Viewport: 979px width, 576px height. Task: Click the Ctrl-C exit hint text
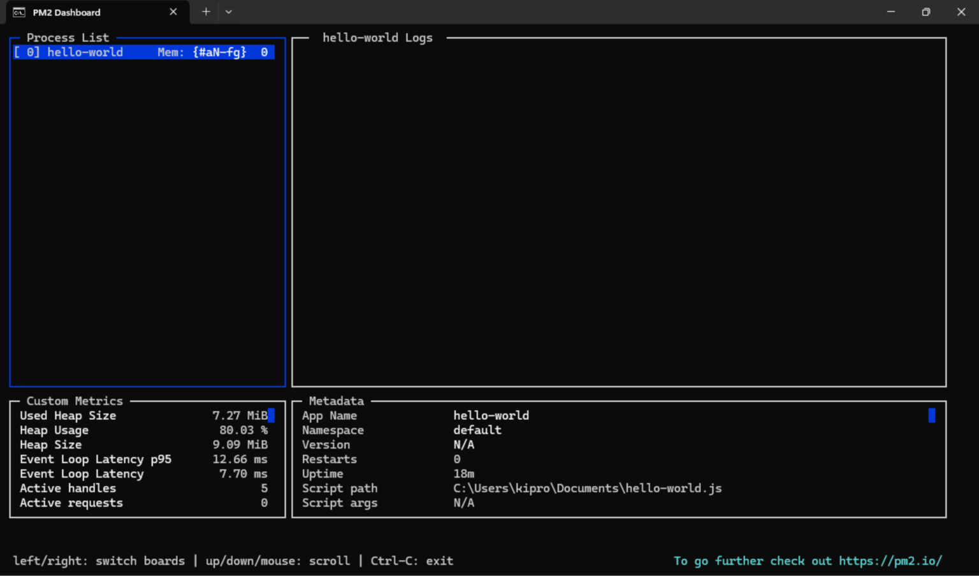[411, 561]
